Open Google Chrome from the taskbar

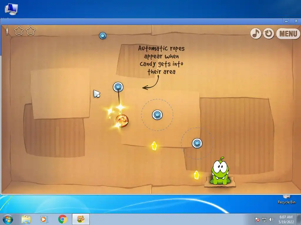click(x=62, y=219)
